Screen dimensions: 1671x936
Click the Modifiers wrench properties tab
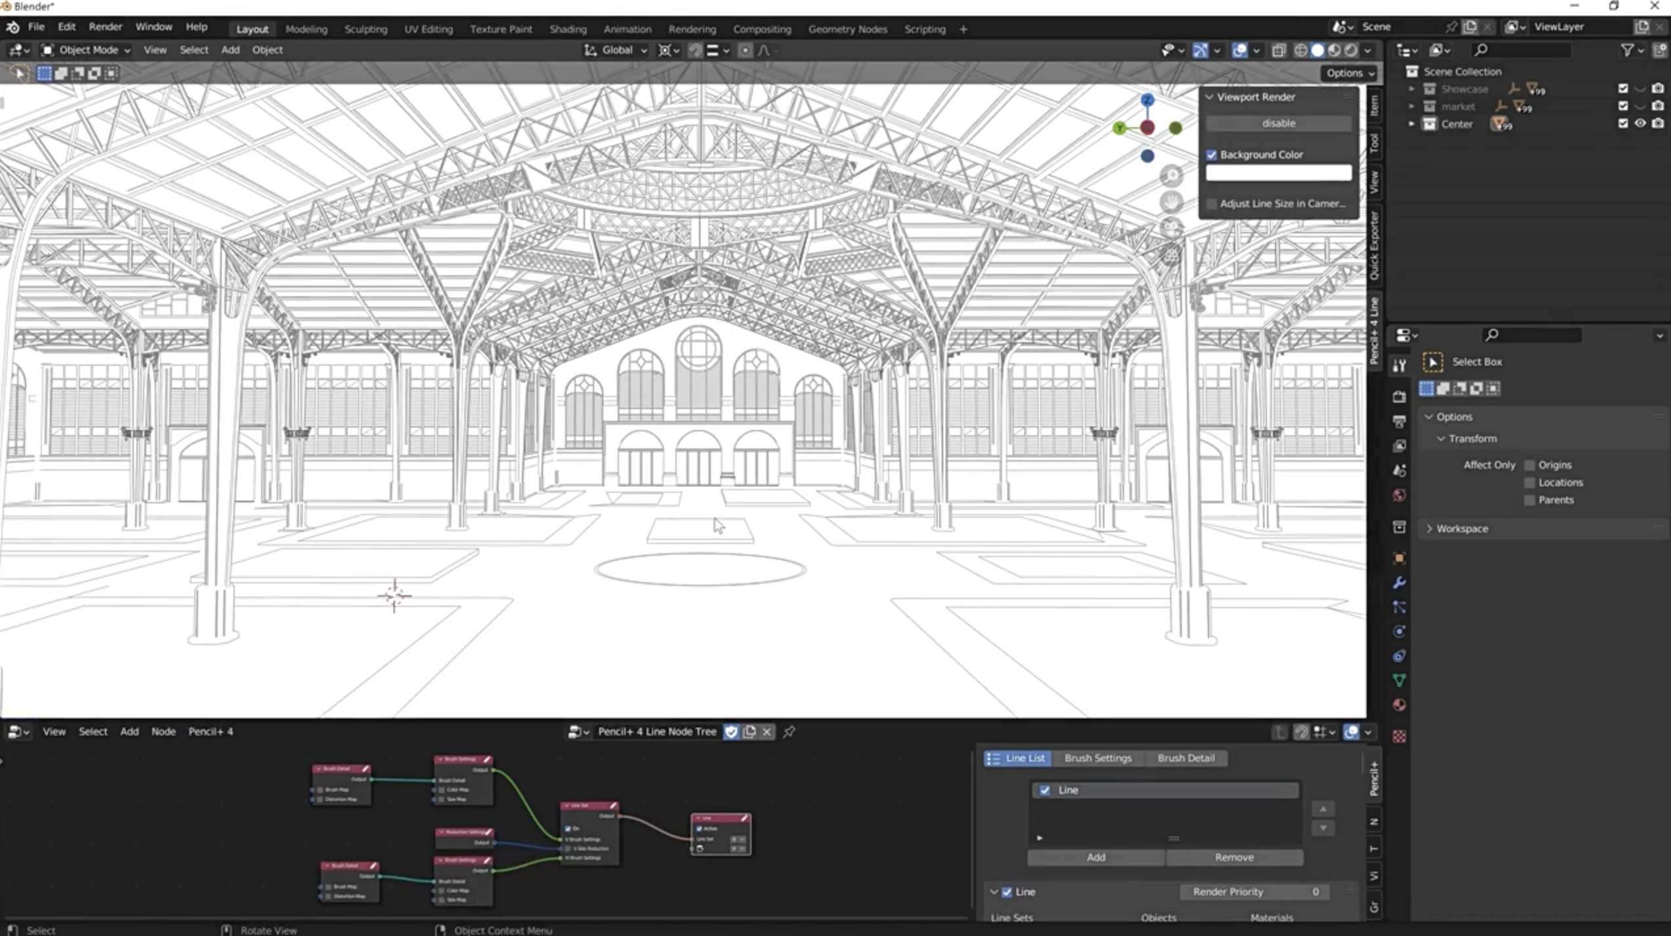click(1399, 583)
